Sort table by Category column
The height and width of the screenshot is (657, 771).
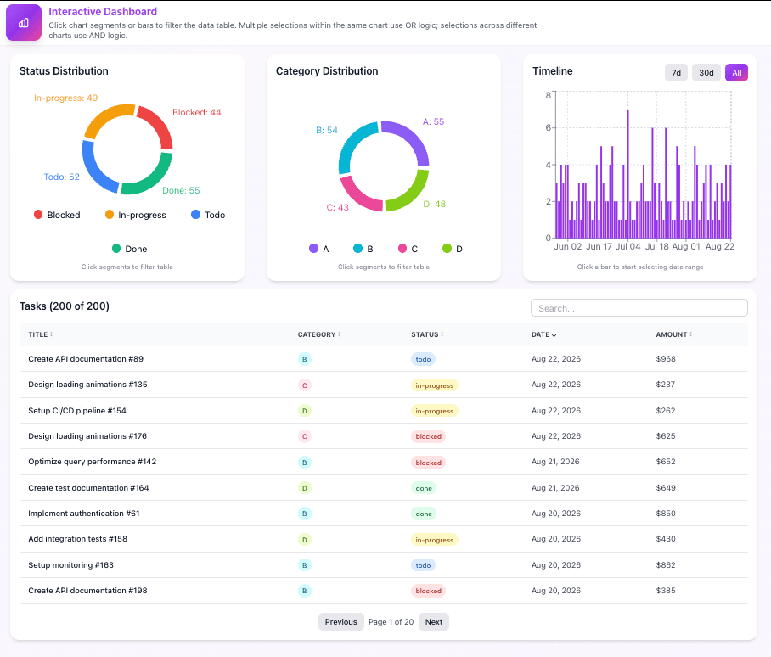point(319,334)
